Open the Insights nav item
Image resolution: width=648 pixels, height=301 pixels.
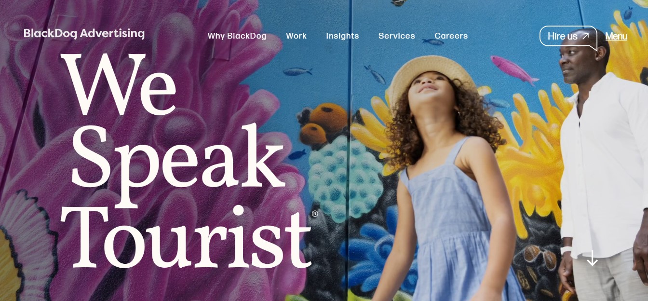click(x=342, y=36)
